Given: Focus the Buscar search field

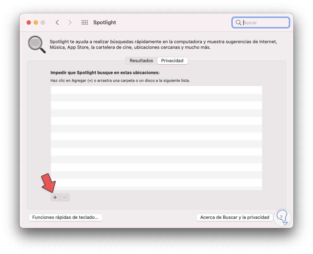Looking at the screenshot, I should (261, 22).
